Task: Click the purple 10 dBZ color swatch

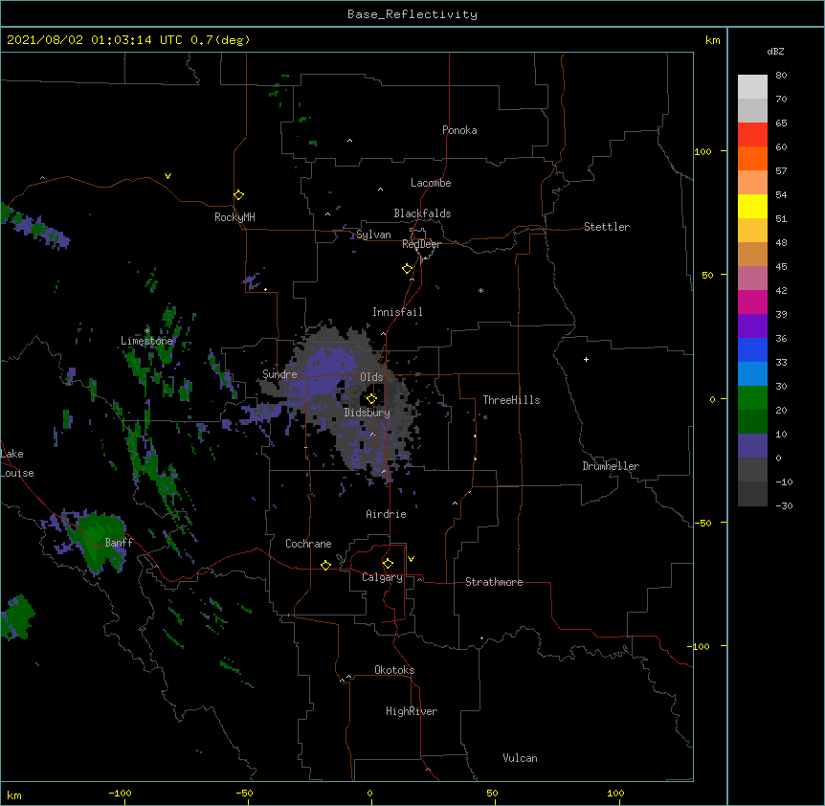Action: (752, 446)
